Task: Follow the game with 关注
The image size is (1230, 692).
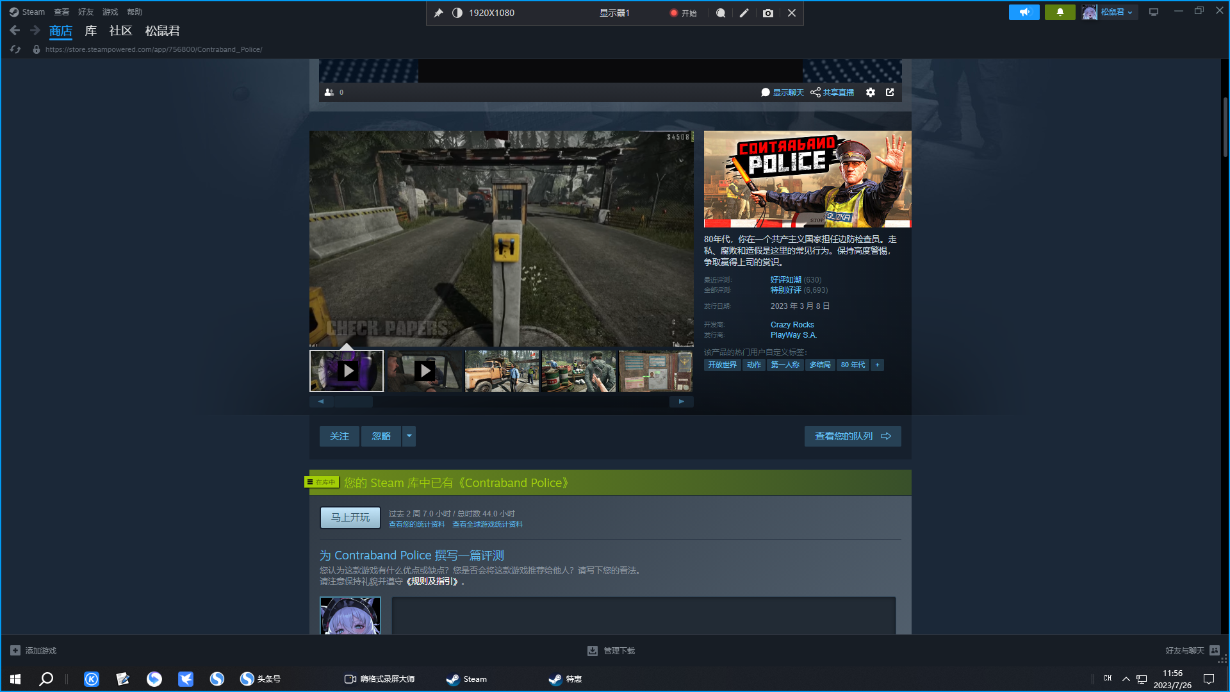Action: point(340,436)
